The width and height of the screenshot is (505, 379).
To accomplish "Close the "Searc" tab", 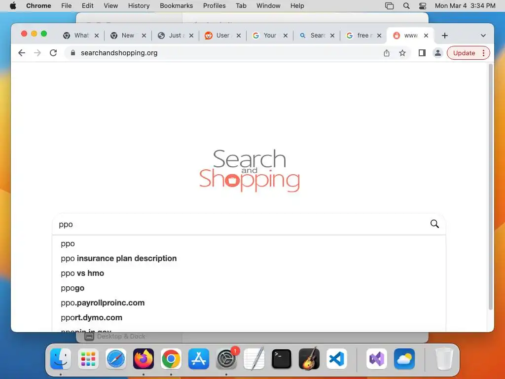I will click(332, 36).
